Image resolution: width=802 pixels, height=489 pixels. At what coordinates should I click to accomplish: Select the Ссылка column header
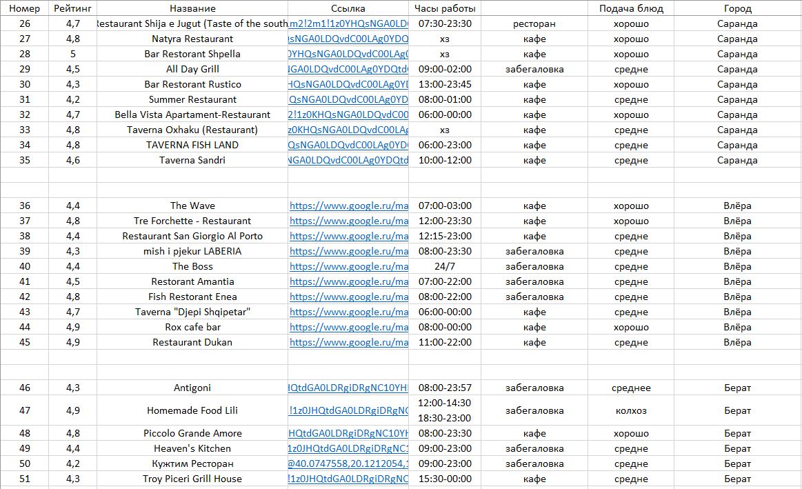(348, 8)
